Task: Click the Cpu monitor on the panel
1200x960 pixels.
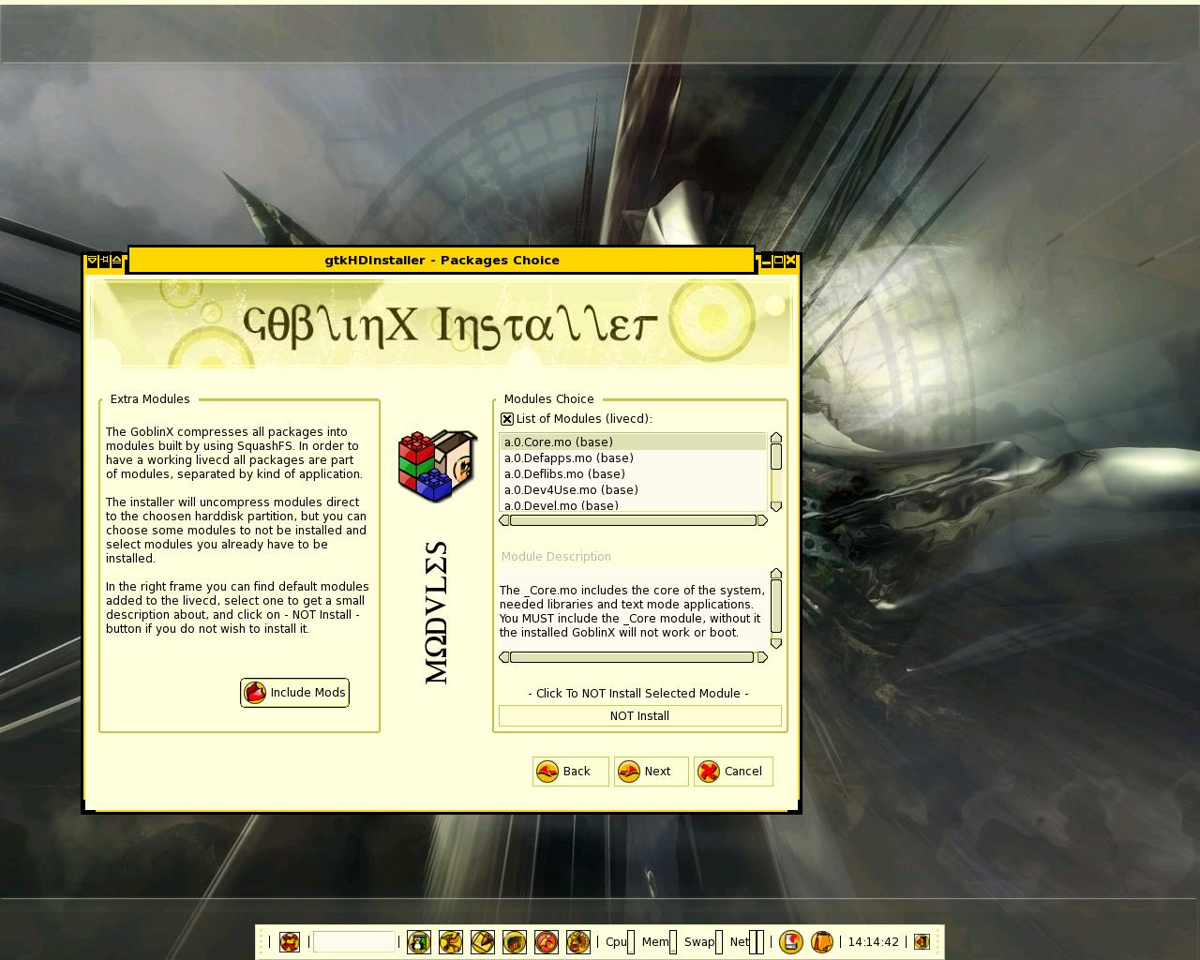Action: pos(620,942)
